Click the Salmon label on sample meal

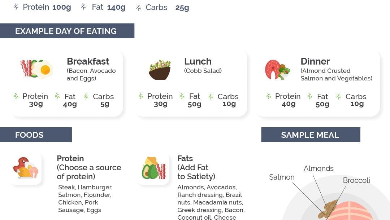point(282,177)
